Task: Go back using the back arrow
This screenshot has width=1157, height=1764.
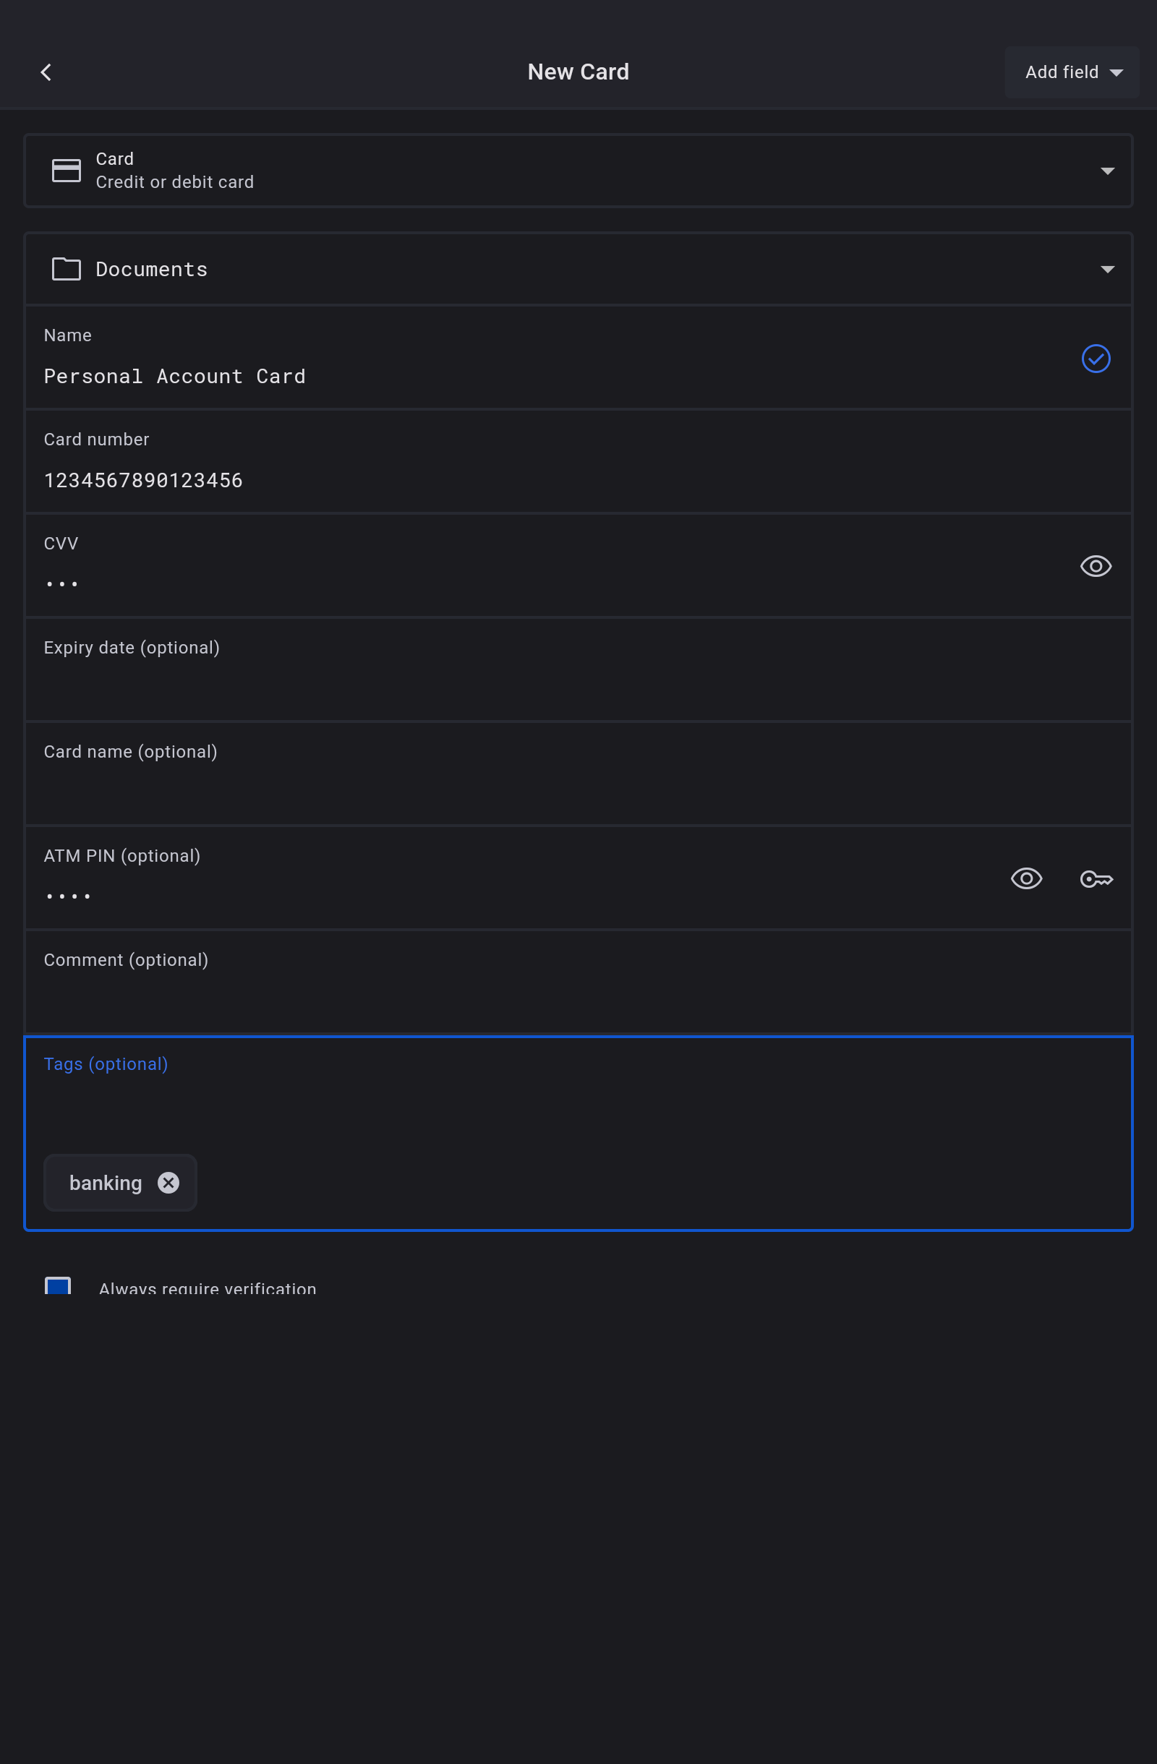Action: click(46, 72)
